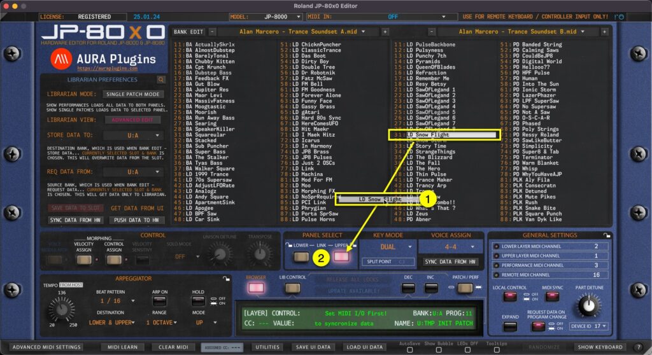Adjust the Transpose knob
This screenshot has height=355, width=652.
click(x=260, y=253)
